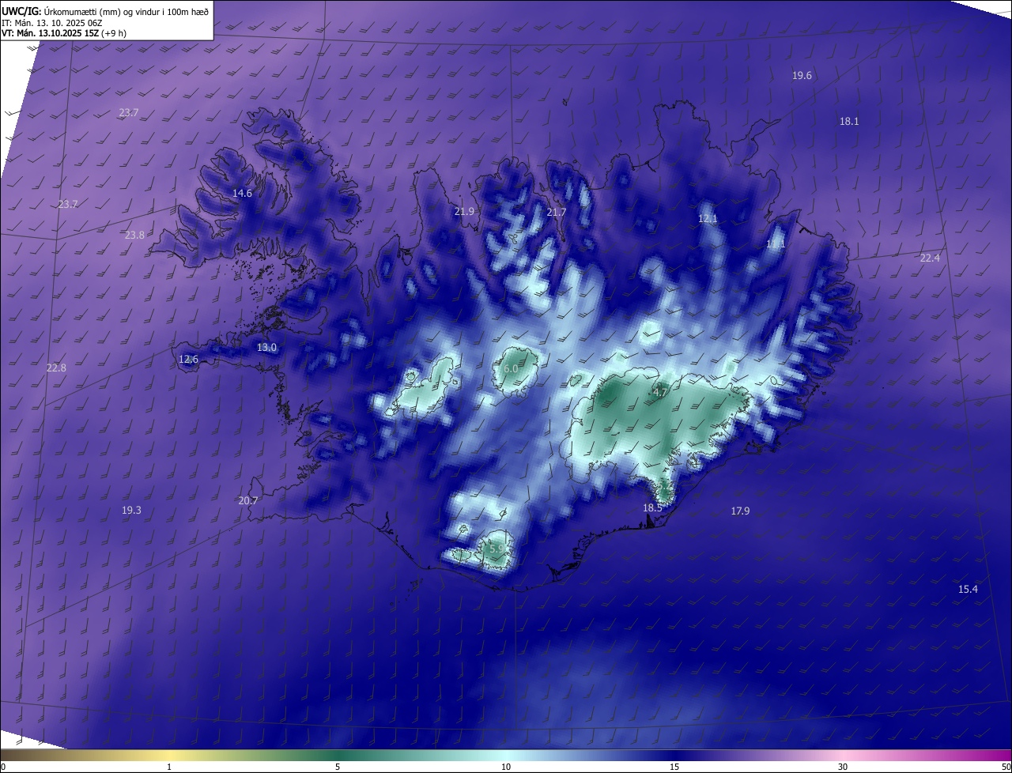Click the 20.7 value label
The image size is (1012, 773).
click(x=247, y=500)
